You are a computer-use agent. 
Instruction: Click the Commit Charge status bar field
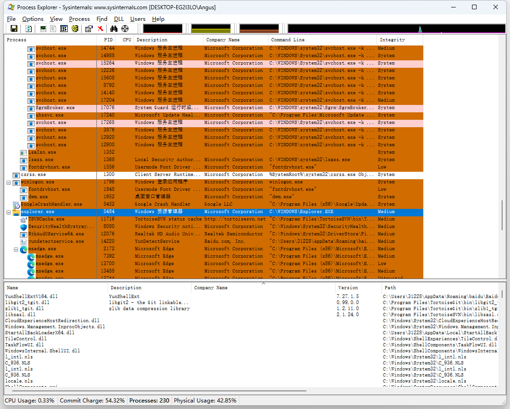(x=92, y=401)
